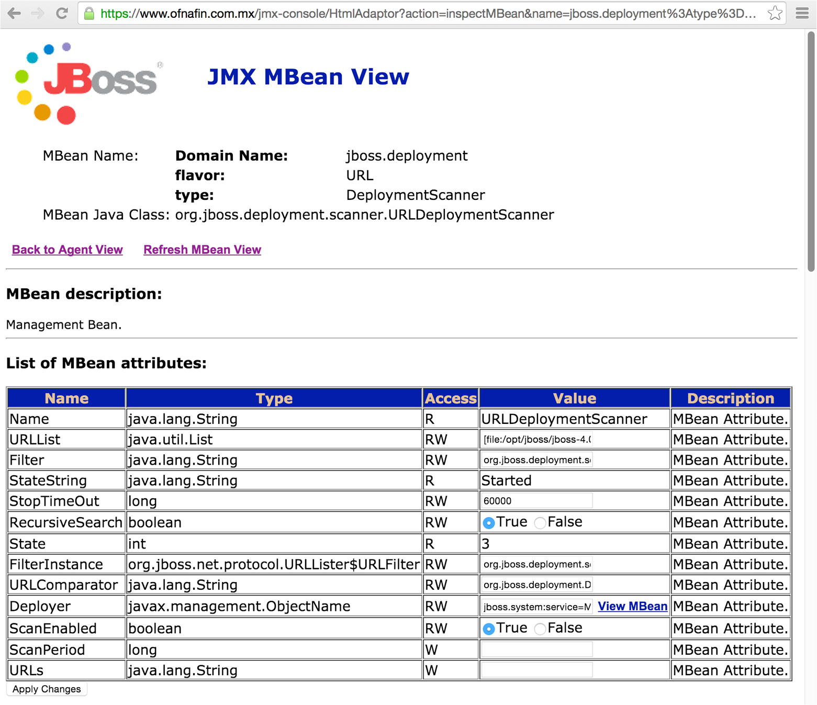
Task: Click the URLs write-only value field
Action: pos(536,669)
